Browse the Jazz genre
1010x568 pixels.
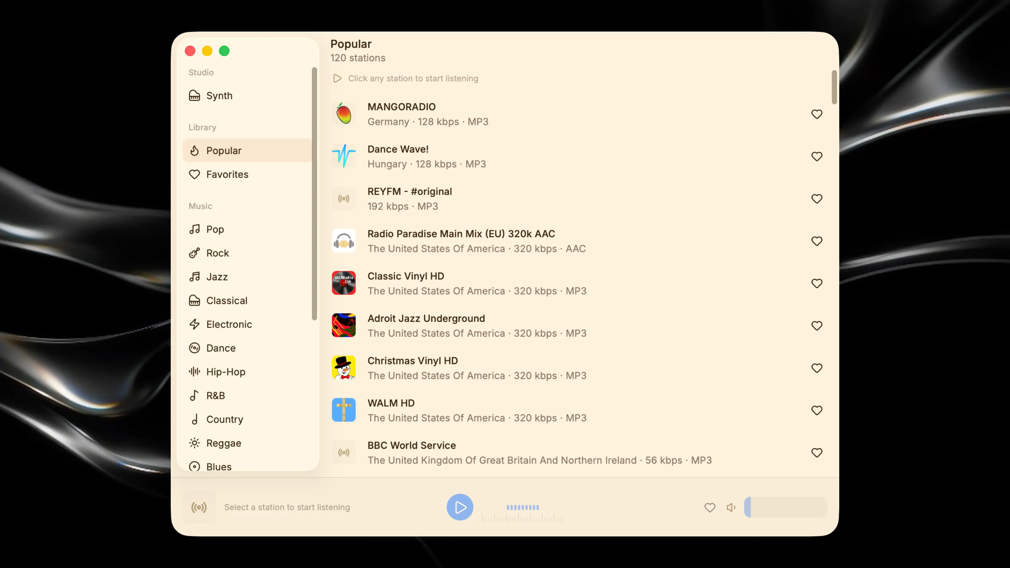tap(247, 277)
